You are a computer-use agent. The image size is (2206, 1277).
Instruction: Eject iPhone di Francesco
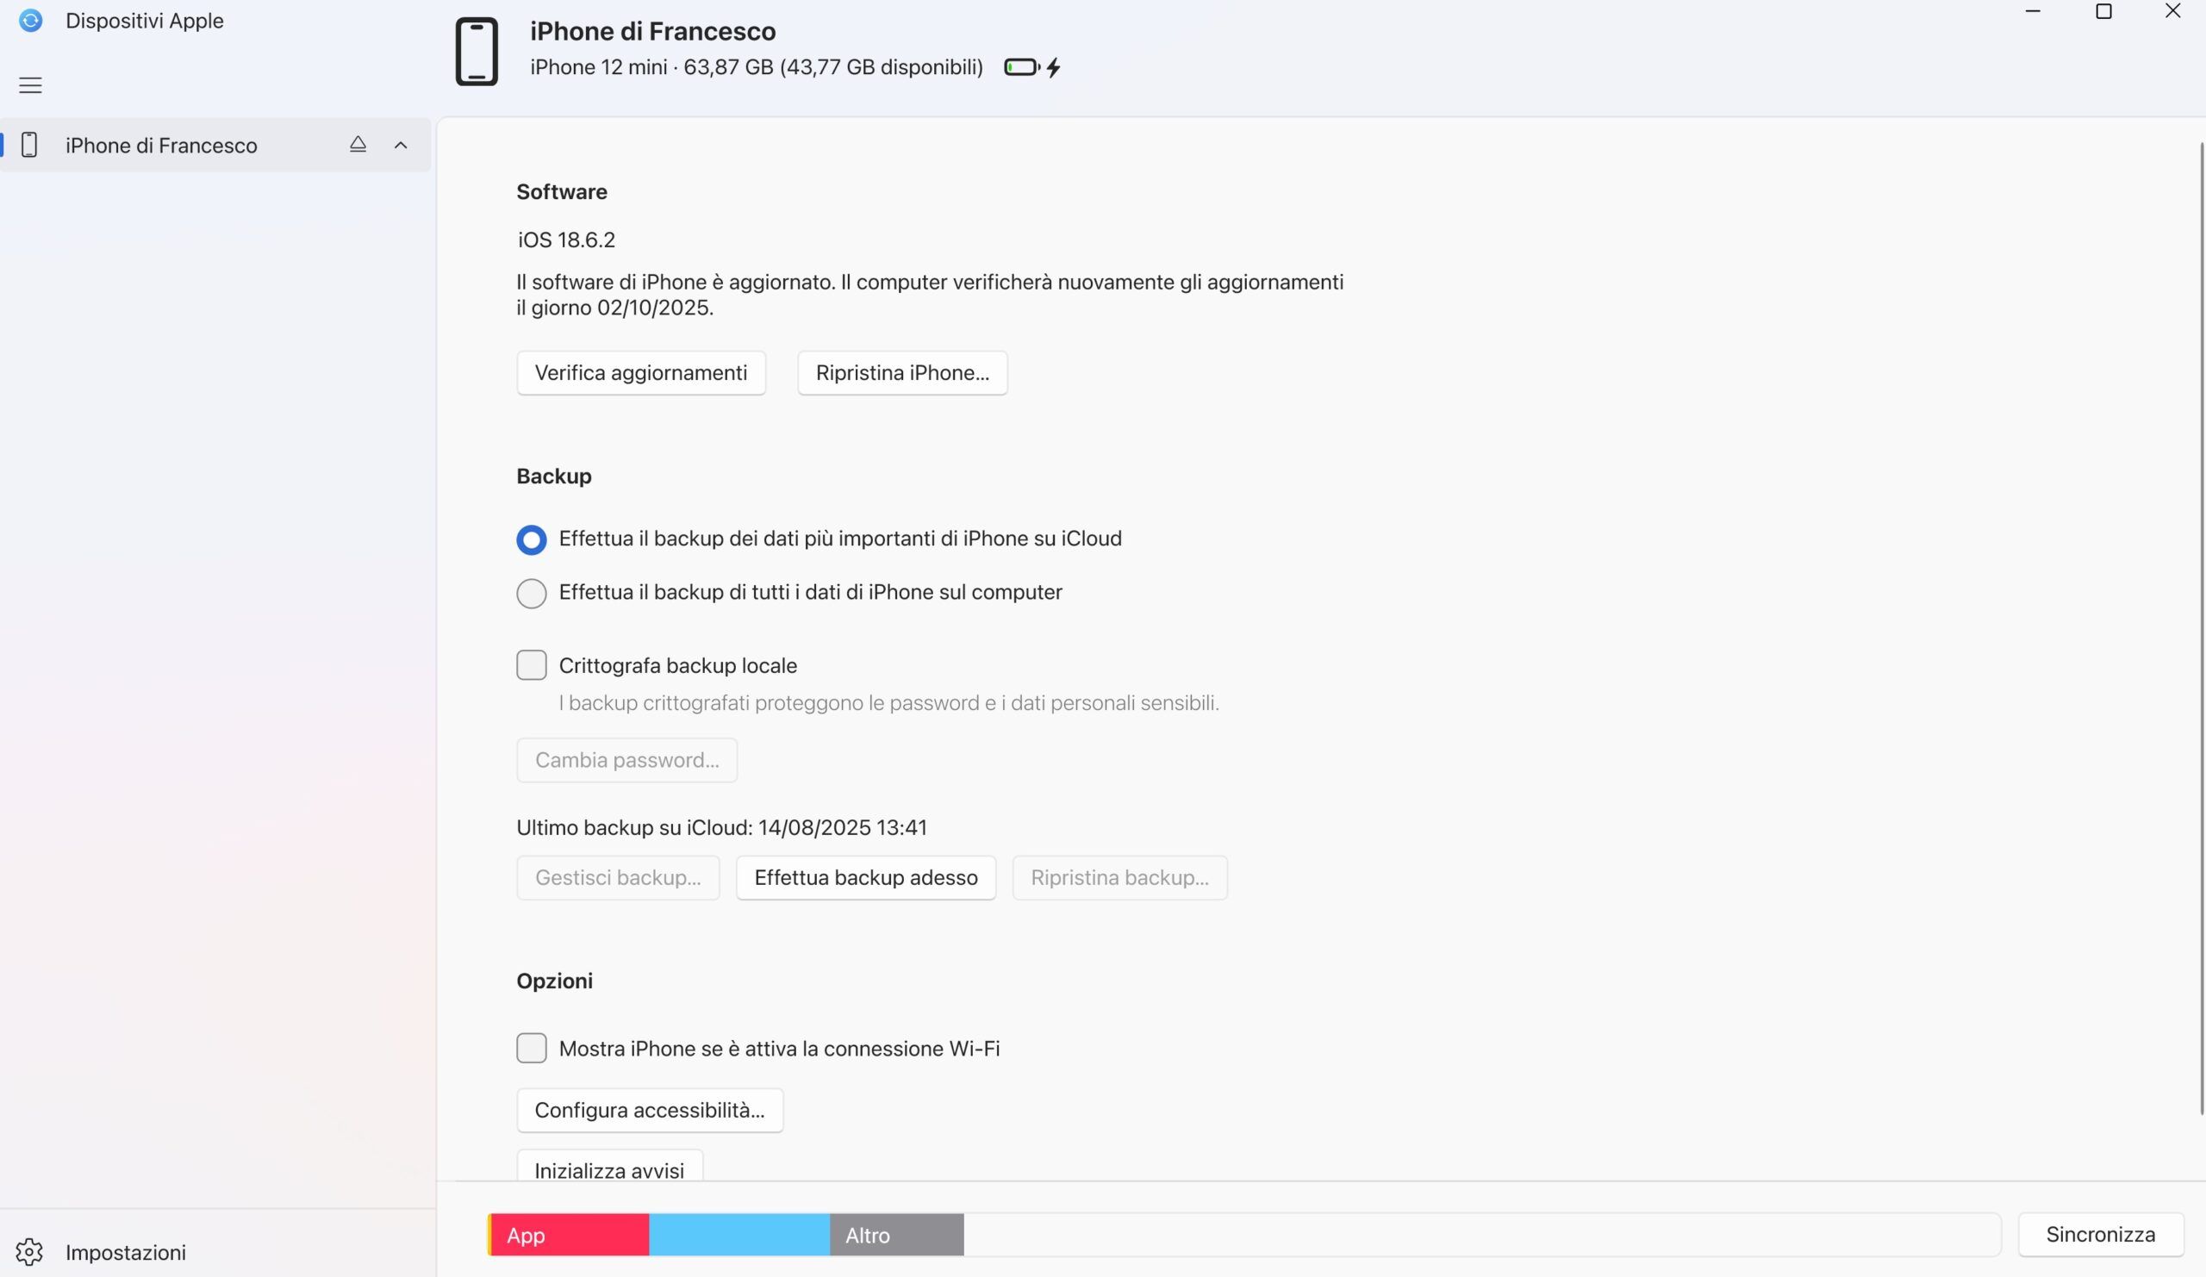click(357, 145)
